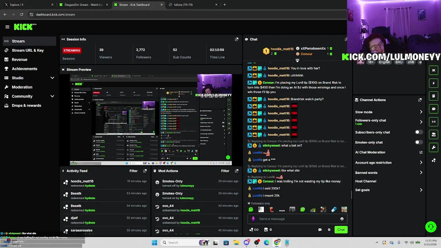441x248 pixels.
Task: Open Followers-only chat options chevron
Action: (421, 122)
